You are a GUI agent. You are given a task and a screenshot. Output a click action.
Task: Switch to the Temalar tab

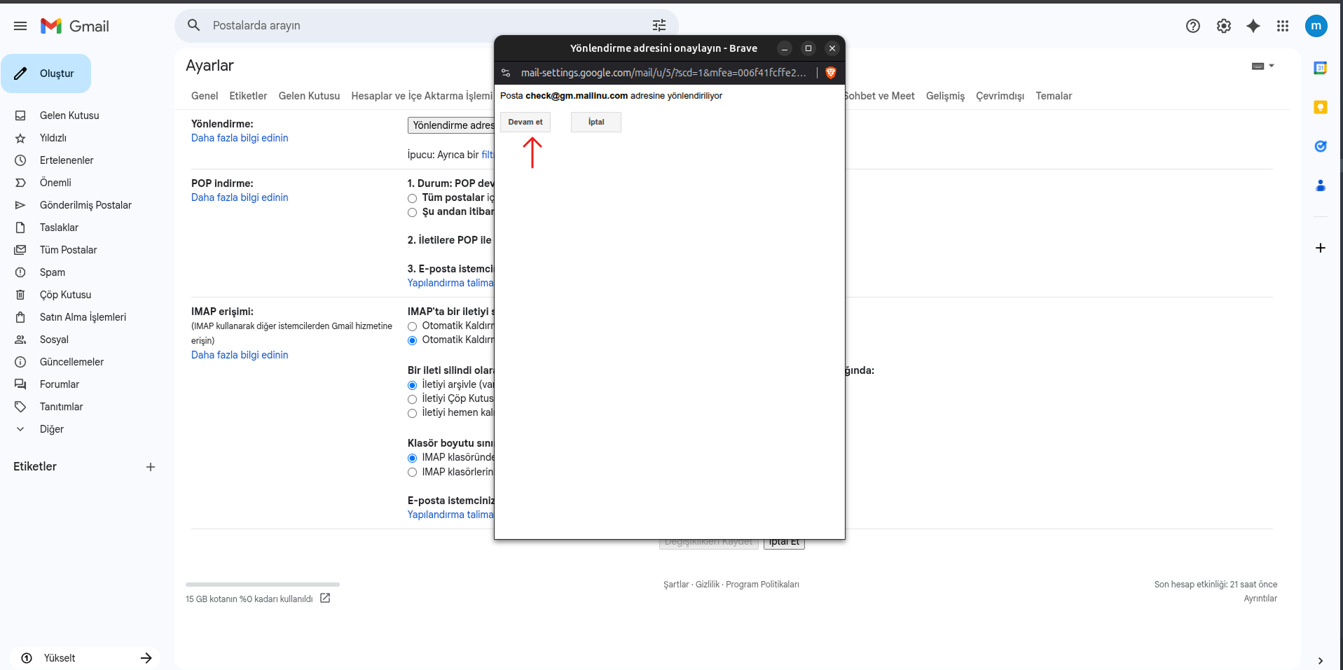coord(1054,96)
